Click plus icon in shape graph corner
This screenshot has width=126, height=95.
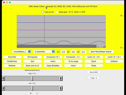98,47
